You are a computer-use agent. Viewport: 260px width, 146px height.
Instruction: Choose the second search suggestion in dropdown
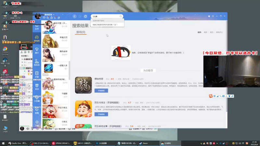[107, 25]
